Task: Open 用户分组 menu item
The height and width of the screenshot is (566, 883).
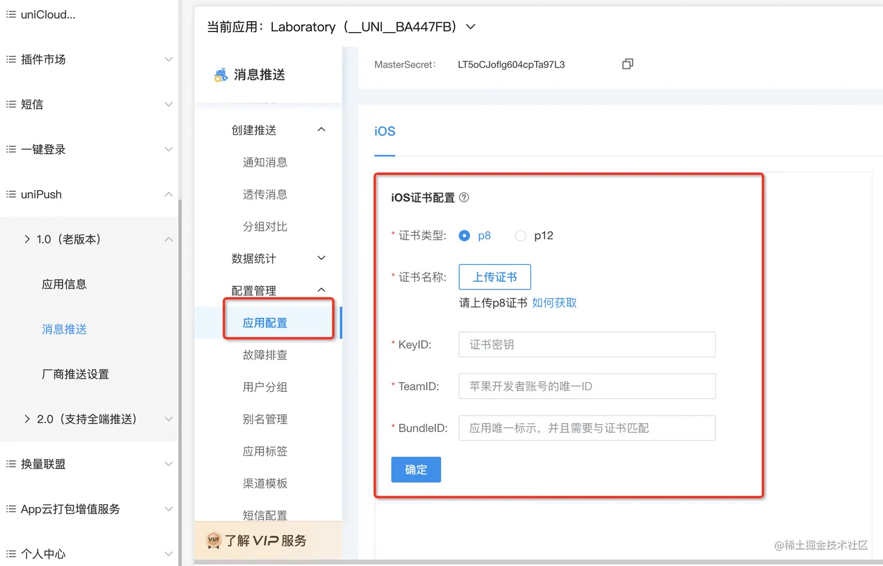Action: 265,387
